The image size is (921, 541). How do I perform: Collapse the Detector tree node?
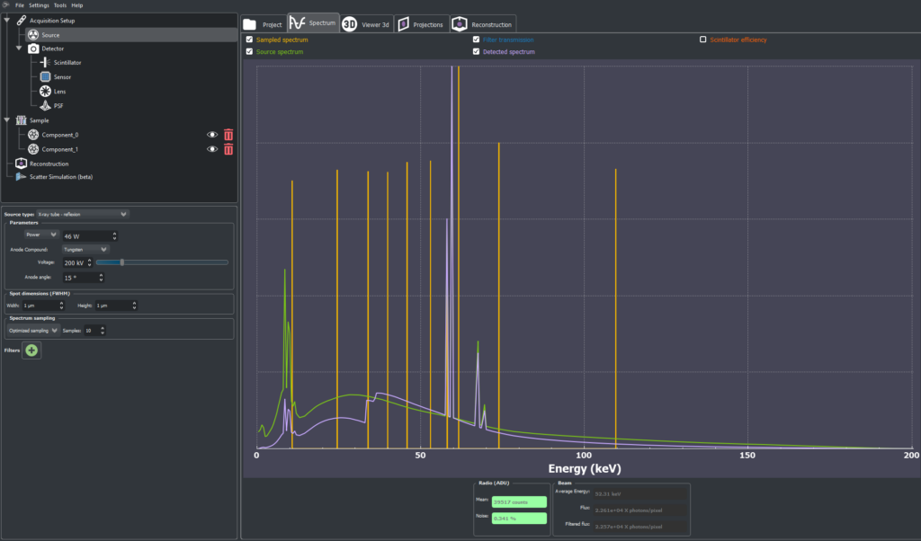pyautogui.click(x=20, y=49)
